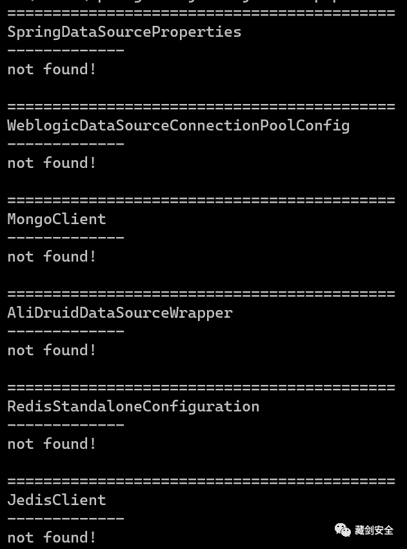Click the dashed line under SpringDataSourceProperties
This screenshot has width=407, height=549.
click(x=65, y=50)
